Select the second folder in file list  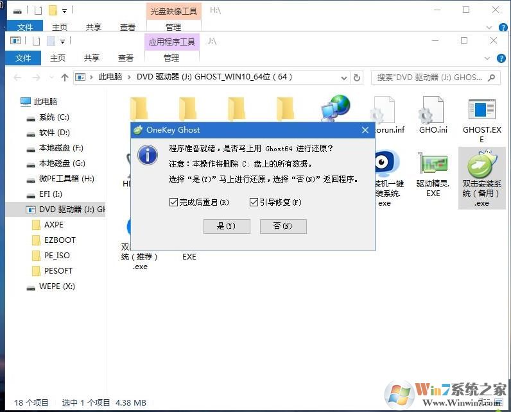pyautogui.click(x=188, y=110)
